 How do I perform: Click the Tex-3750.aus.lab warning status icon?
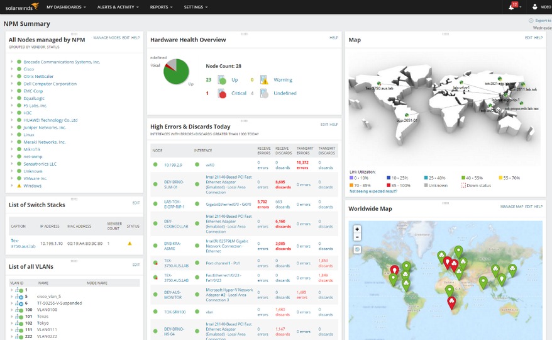tap(130, 243)
